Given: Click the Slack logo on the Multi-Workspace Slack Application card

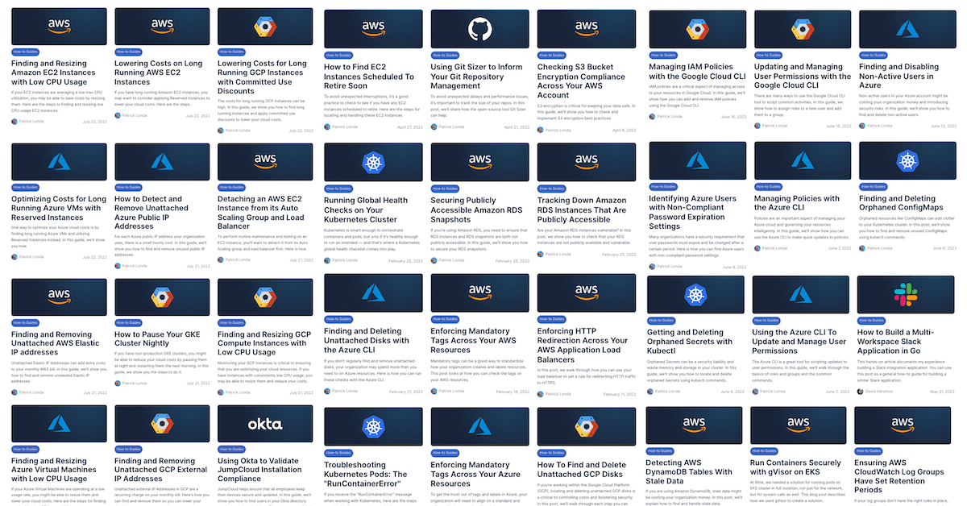Looking at the screenshot, I should [907, 295].
